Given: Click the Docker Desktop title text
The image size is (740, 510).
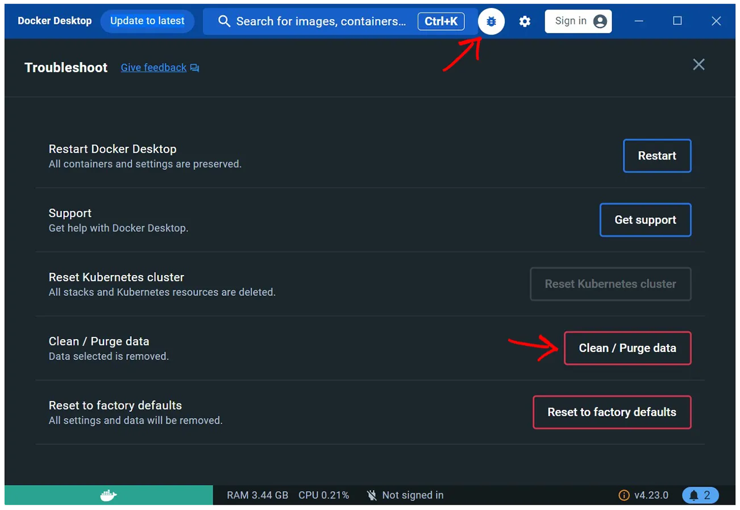Looking at the screenshot, I should (x=55, y=21).
